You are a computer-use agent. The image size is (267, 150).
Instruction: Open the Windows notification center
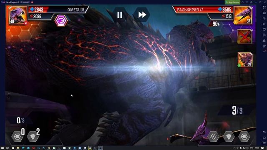click(262, 148)
